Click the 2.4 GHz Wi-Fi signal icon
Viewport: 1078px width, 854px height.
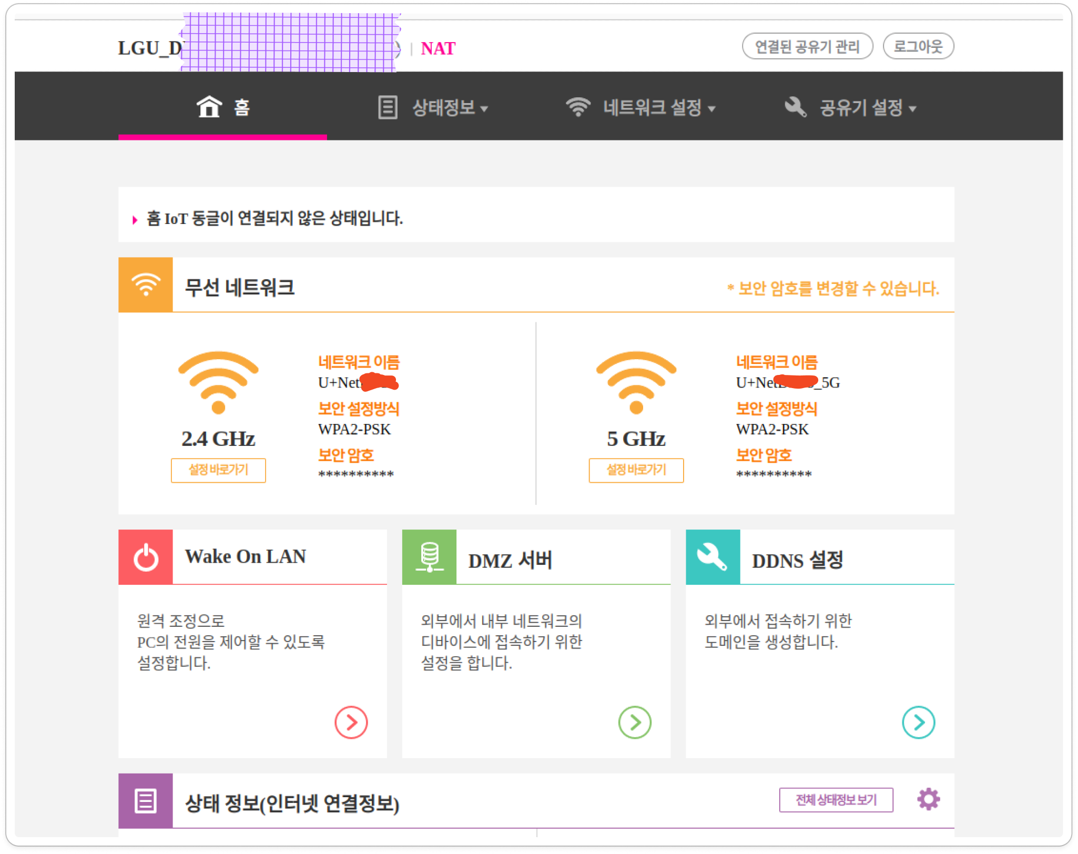[218, 382]
